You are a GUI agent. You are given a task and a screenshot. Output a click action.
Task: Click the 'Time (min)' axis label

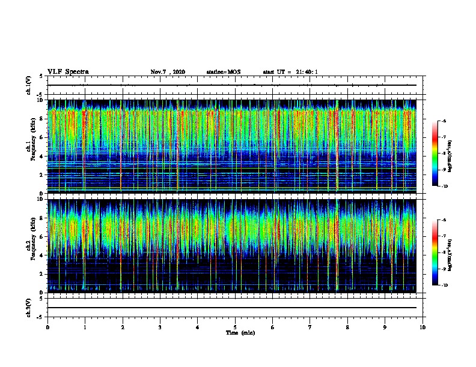(x=240, y=333)
